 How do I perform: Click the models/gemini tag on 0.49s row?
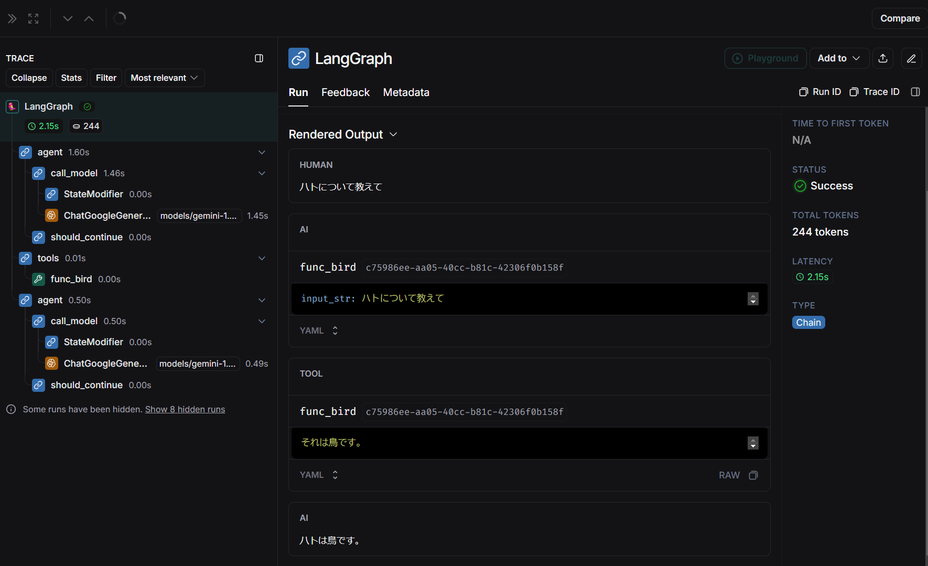(x=198, y=364)
